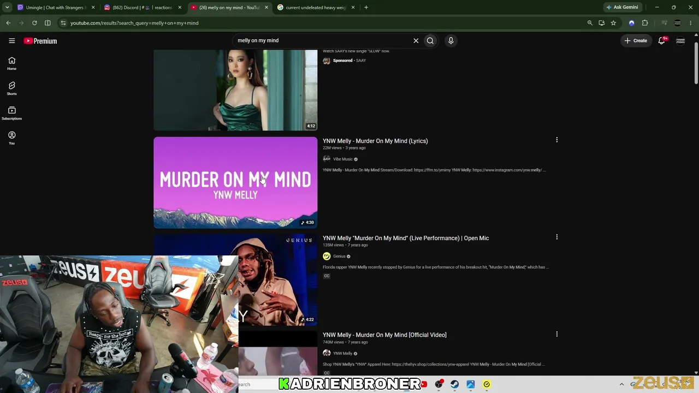Open YouTube notifications bell
Screen dimensions: 699x393
(x=661, y=40)
